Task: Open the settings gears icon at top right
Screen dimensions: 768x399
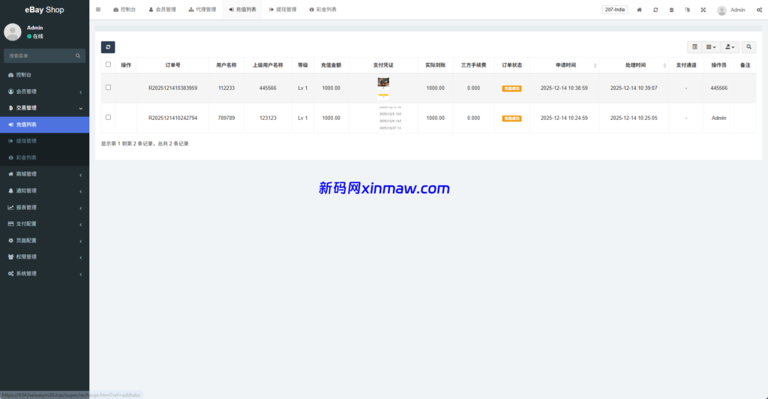Action: click(x=759, y=10)
